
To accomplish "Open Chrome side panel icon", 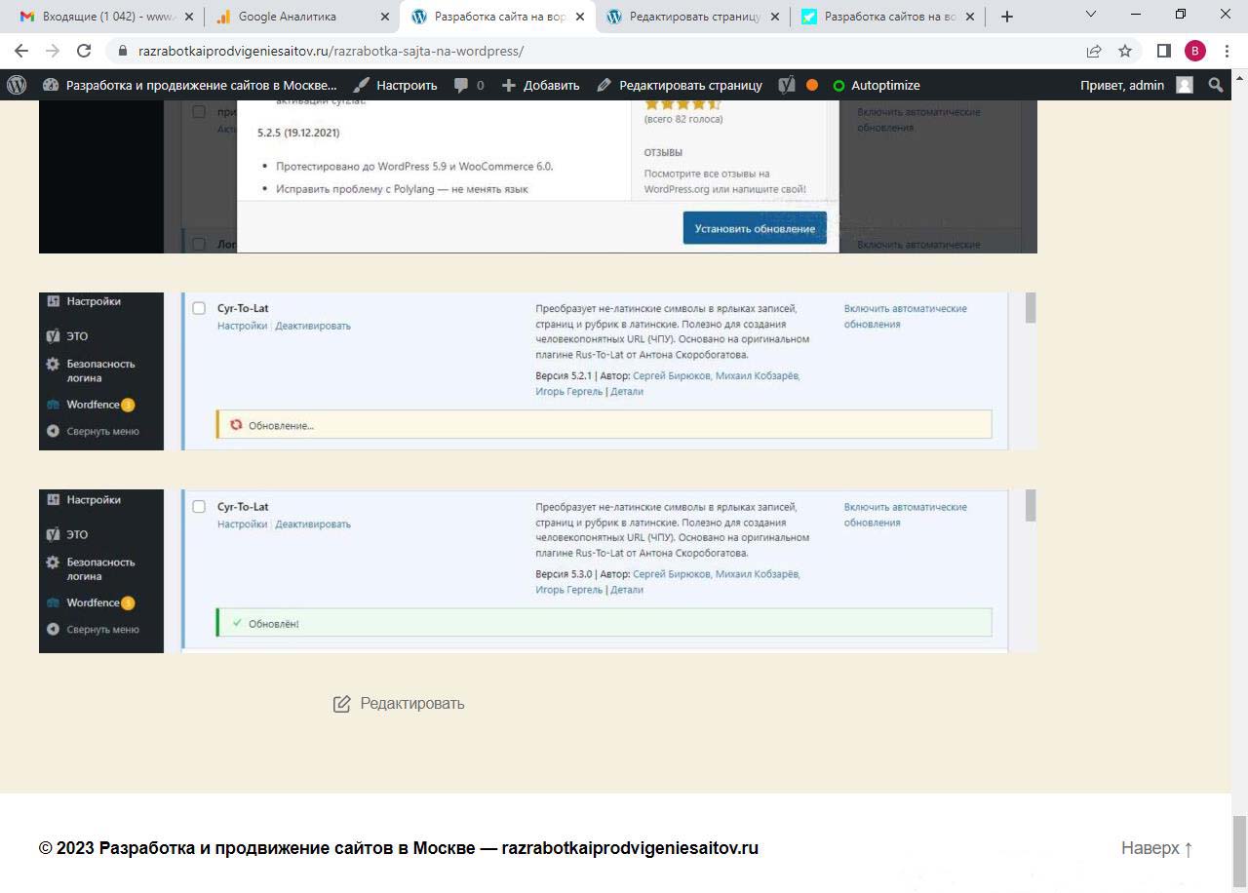I will pyautogui.click(x=1163, y=51).
